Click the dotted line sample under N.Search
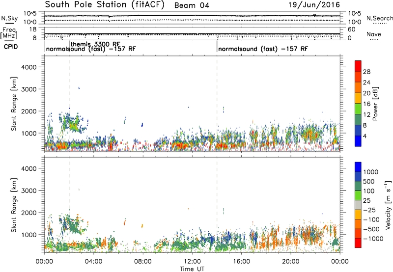 coord(380,24)
